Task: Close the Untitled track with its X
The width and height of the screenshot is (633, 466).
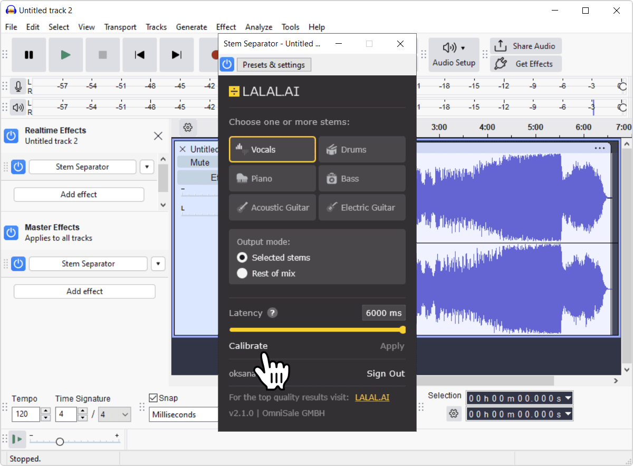Action: click(x=183, y=149)
